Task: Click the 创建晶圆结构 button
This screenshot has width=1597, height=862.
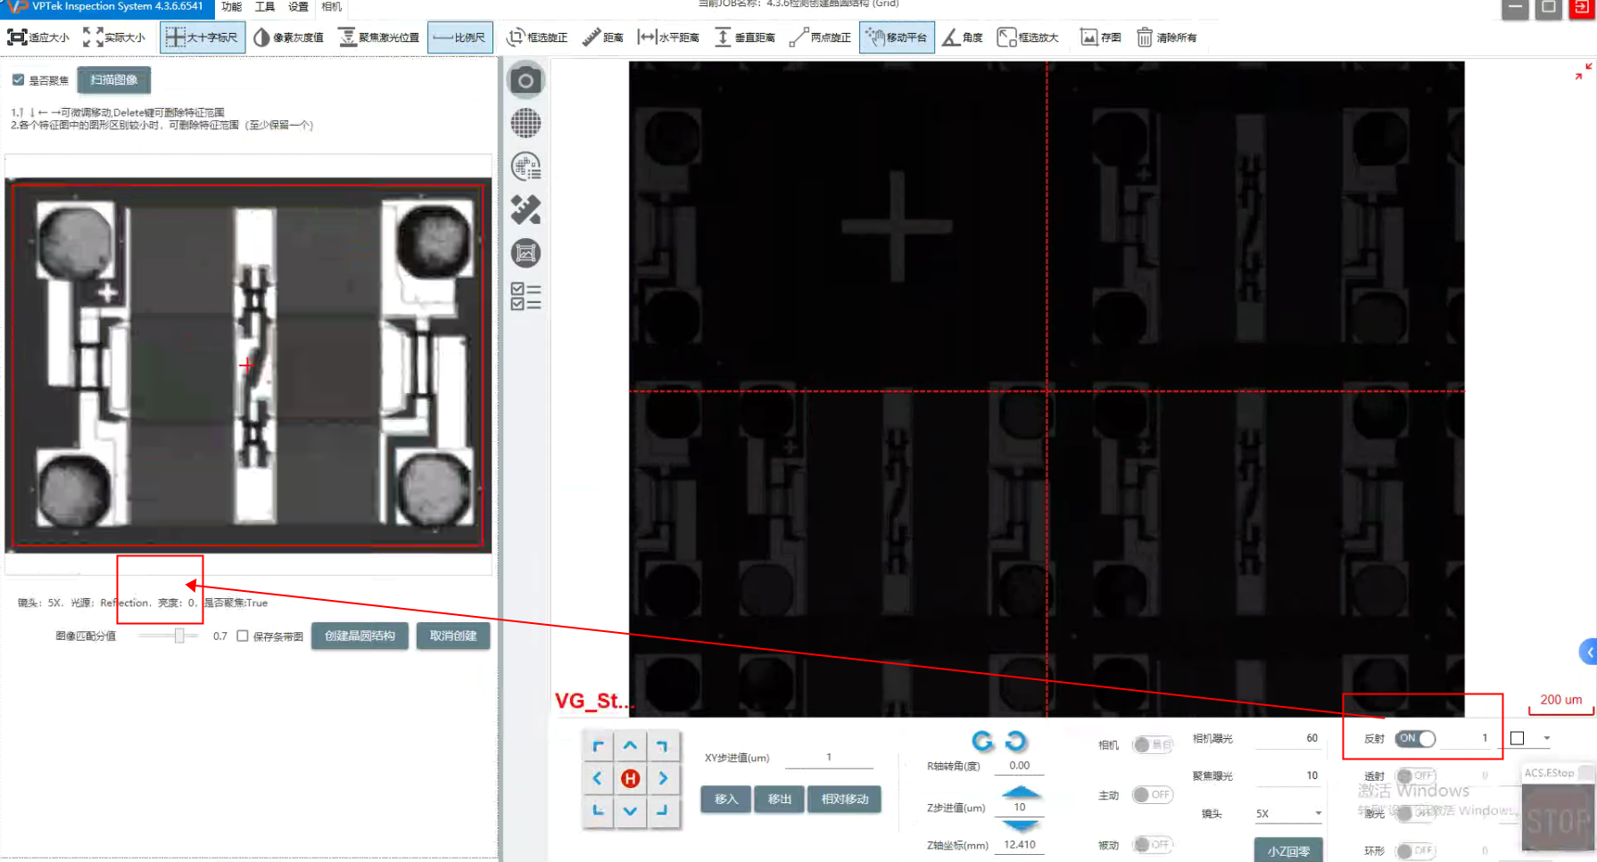Action: [360, 636]
